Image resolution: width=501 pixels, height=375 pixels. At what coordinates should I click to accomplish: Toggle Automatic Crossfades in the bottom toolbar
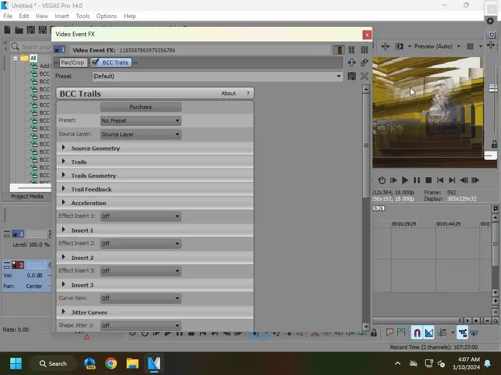click(x=429, y=333)
